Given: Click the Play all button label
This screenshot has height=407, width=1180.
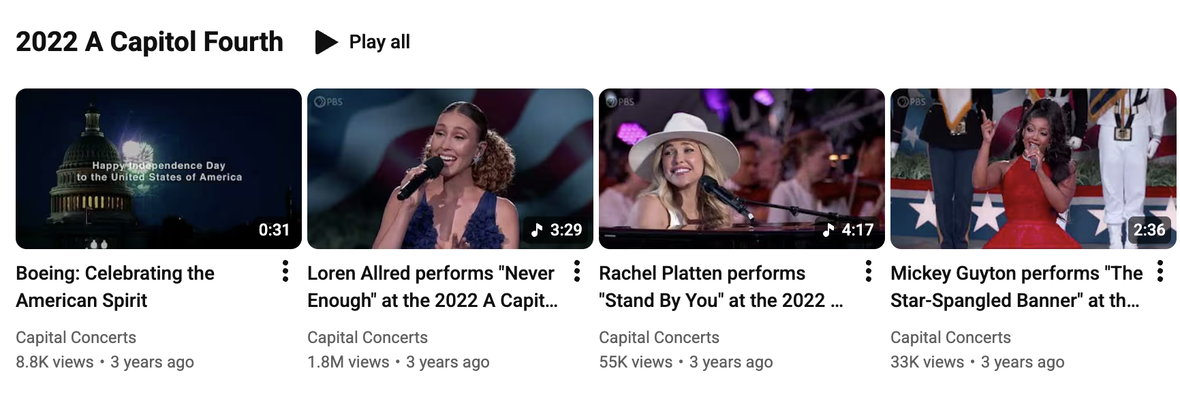Looking at the screenshot, I should (x=379, y=42).
